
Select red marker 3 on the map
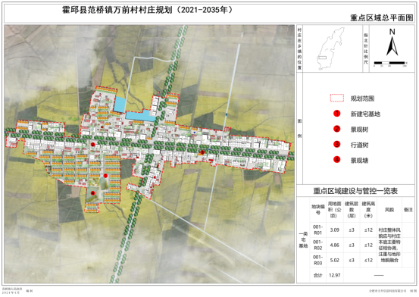[x=202, y=152]
